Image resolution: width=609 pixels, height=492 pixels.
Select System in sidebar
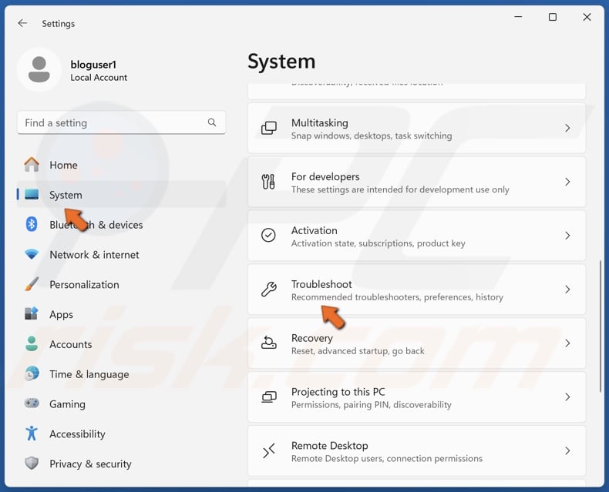pyautogui.click(x=121, y=195)
